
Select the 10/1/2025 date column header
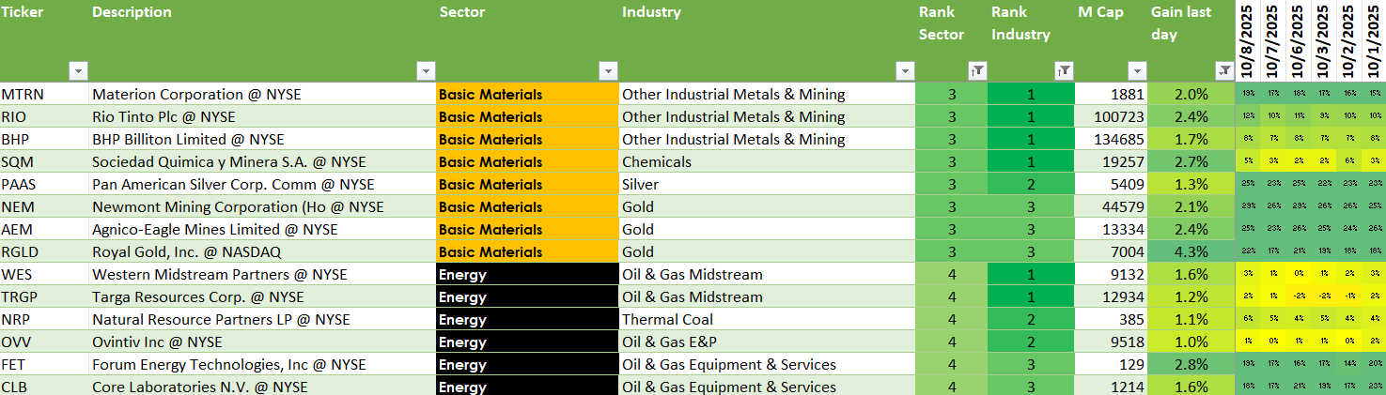(x=1374, y=41)
